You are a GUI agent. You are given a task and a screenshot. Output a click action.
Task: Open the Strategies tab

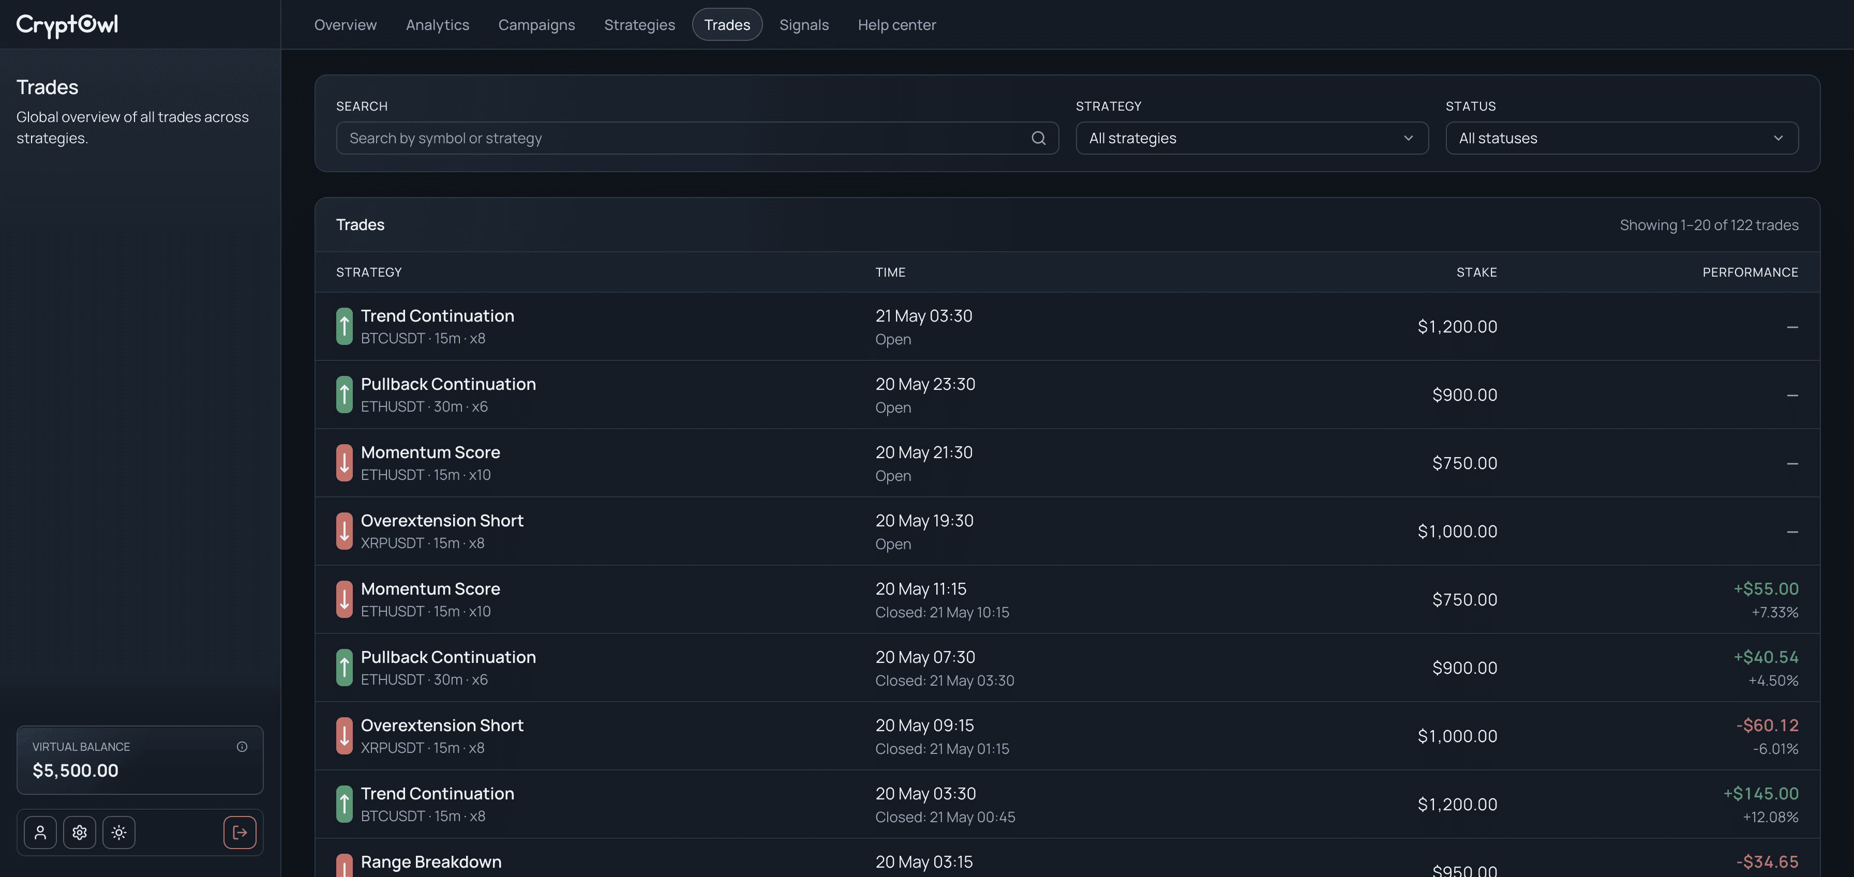(639, 25)
